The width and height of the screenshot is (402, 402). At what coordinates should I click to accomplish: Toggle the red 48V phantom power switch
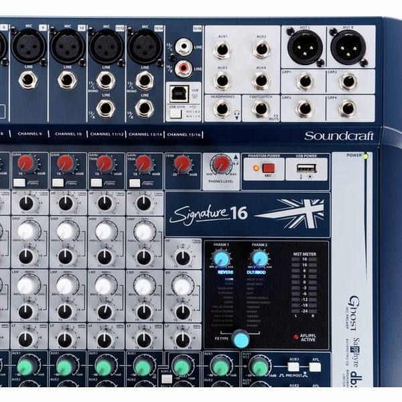tap(268, 168)
